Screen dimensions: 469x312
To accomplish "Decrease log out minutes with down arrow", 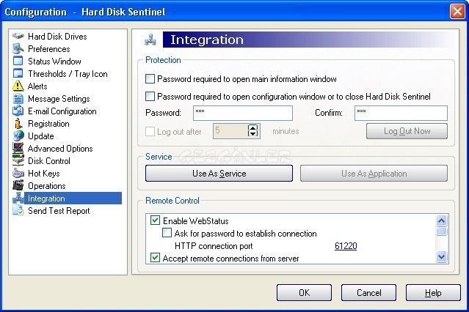I will [x=252, y=134].
